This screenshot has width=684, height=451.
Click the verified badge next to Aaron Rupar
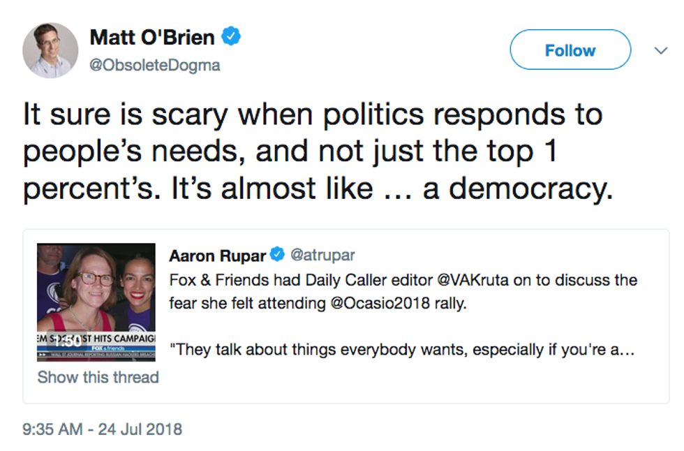pos(277,256)
